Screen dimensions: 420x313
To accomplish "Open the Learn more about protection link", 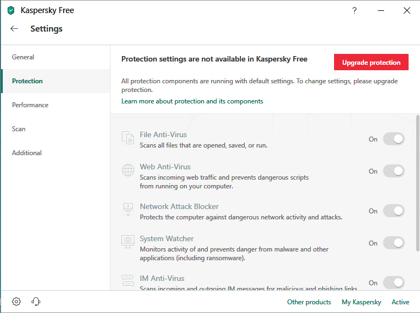I will pyautogui.click(x=192, y=101).
